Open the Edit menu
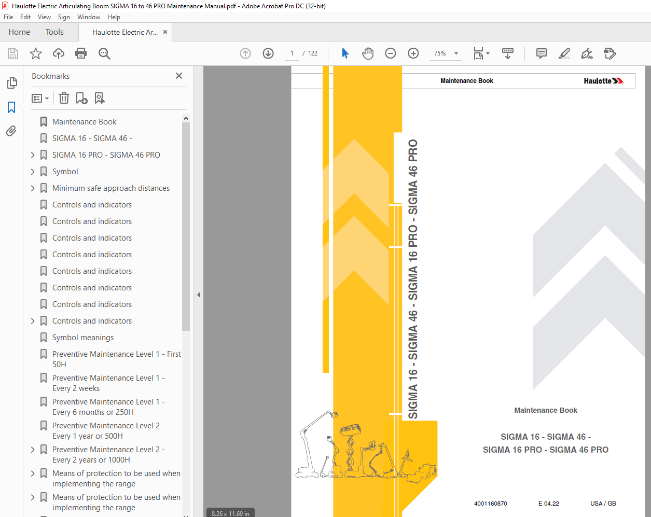Screen dimensions: 651x517 [25, 17]
